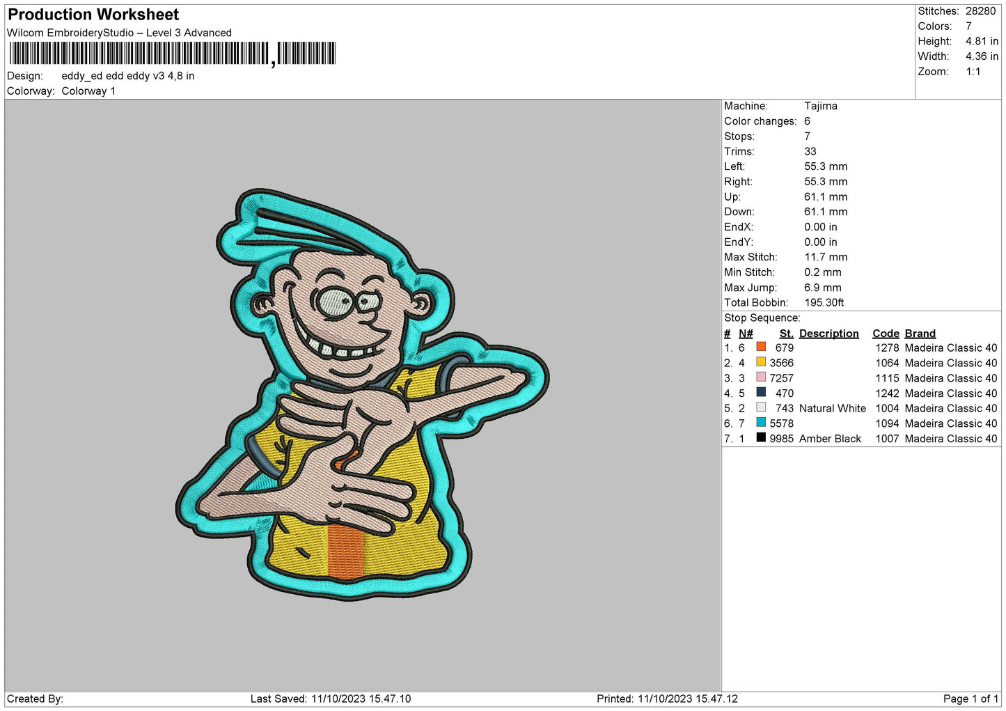Click stitch count 679 in stop row 1
Screen dimensions: 1006x711
[785, 347]
